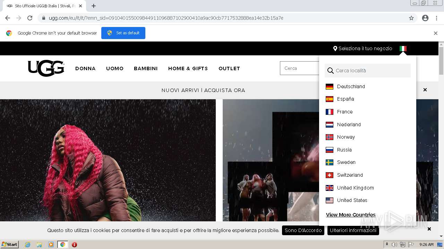Choose Switzerland from country list
The height and width of the screenshot is (249, 444).
click(x=350, y=175)
